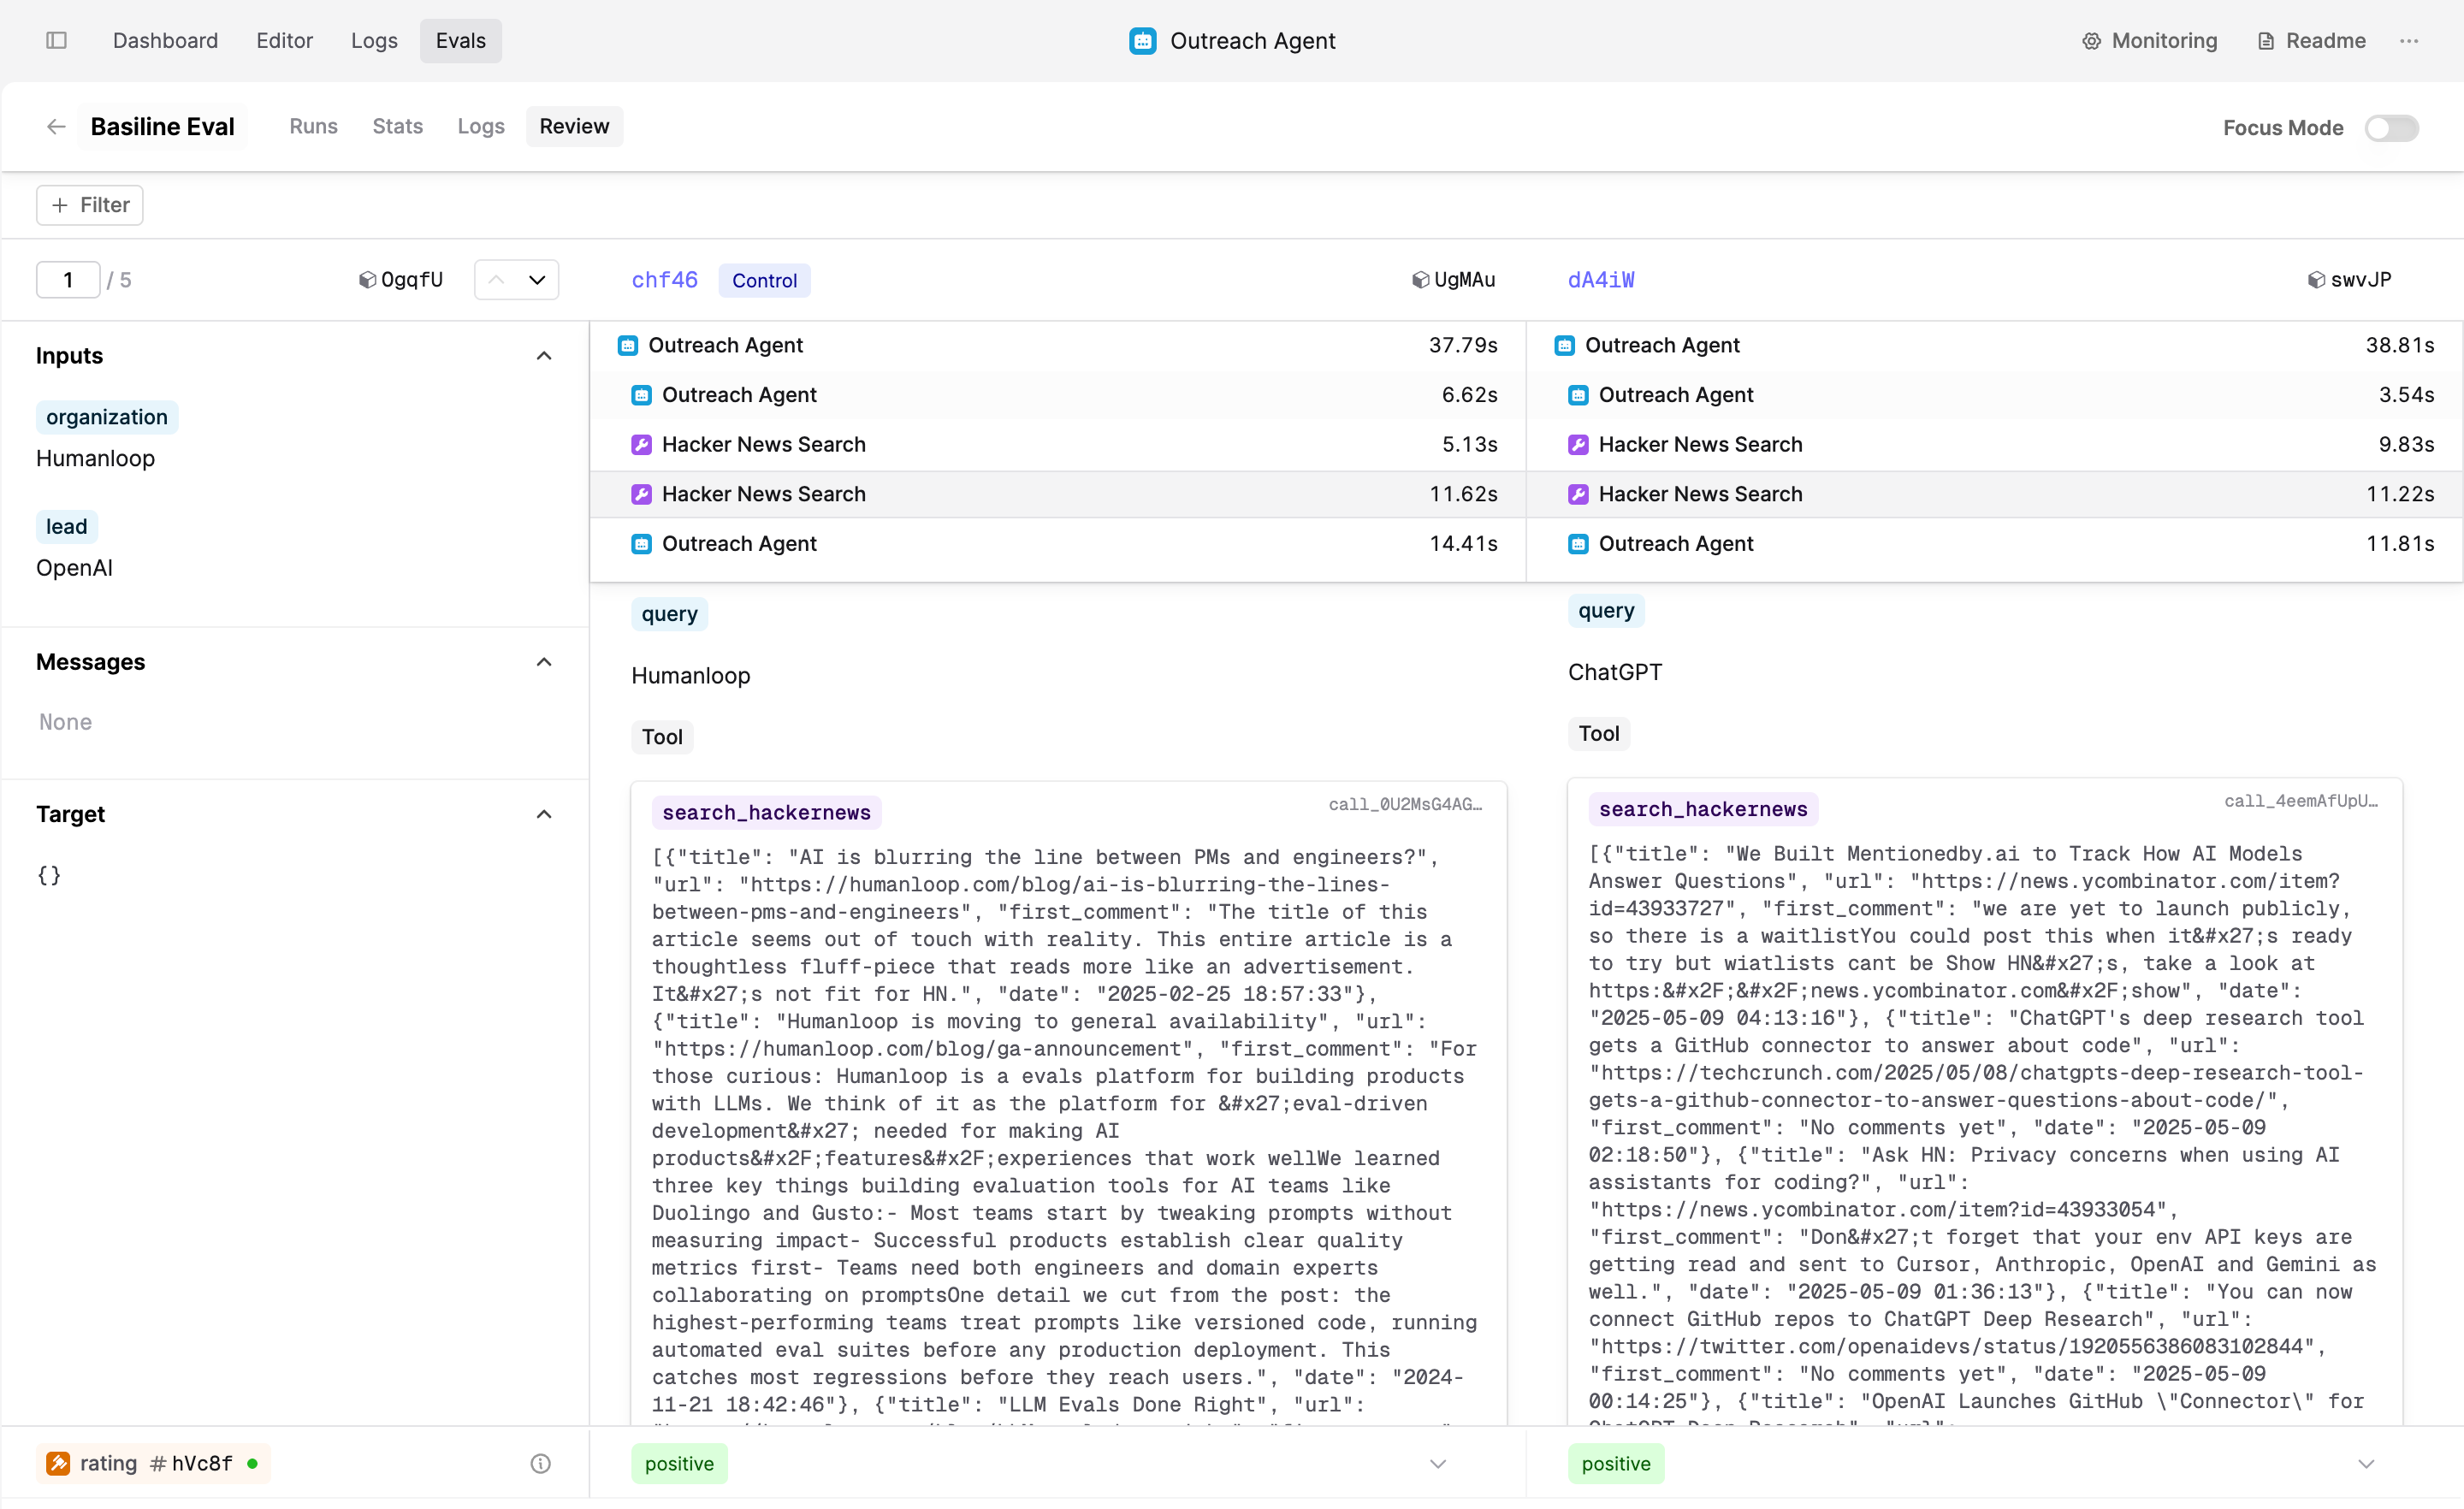2464x1509 pixels.
Task: Open the Editor tab
Action: tap(284, 40)
